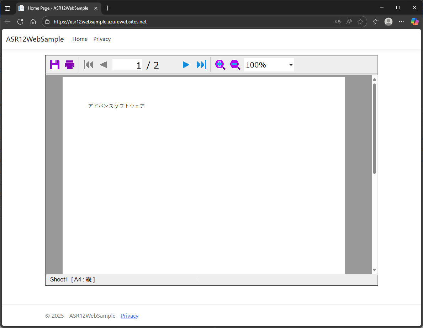
Task: Add this page to favorites star
Action: 360,22
